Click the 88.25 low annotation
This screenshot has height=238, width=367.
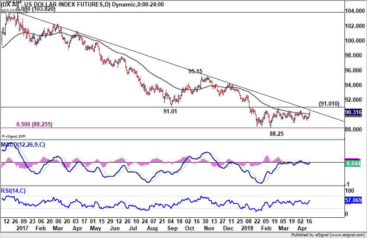tap(276, 134)
